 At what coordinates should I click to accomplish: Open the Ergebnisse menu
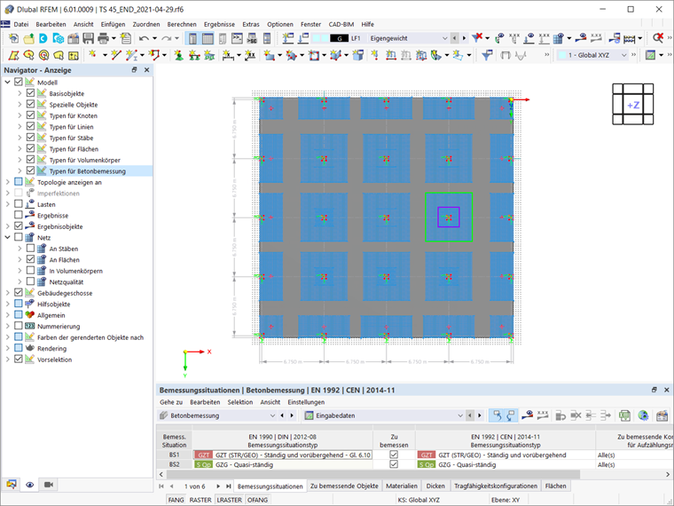tap(220, 24)
